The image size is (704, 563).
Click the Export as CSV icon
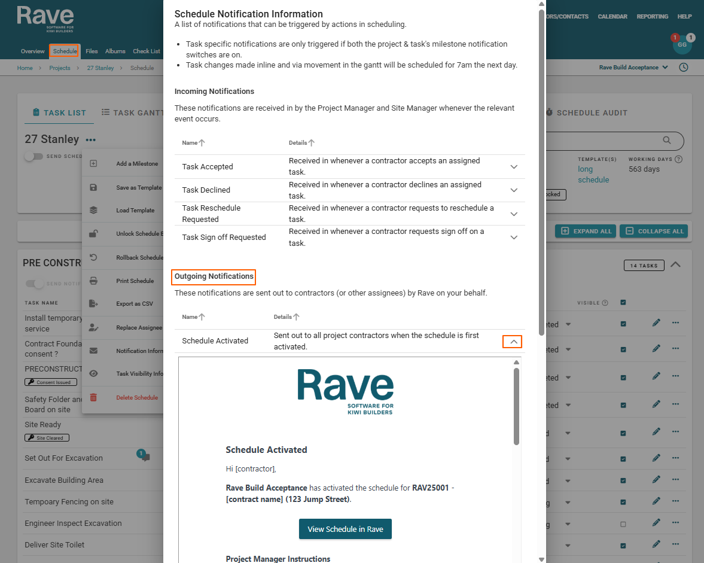93,303
